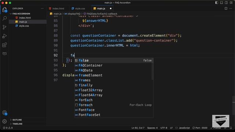Choose the frames suggestion

point(114,80)
